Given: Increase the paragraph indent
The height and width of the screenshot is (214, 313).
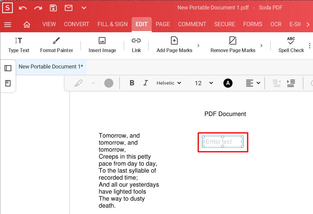Looking at the screenshot, I should (291, 83).
